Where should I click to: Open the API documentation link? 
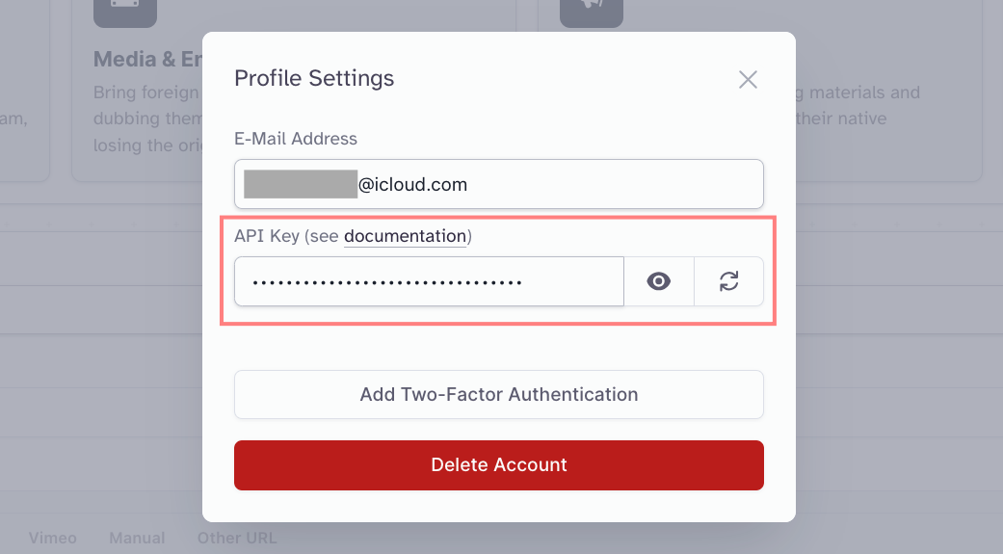click(x=405, y=236)
